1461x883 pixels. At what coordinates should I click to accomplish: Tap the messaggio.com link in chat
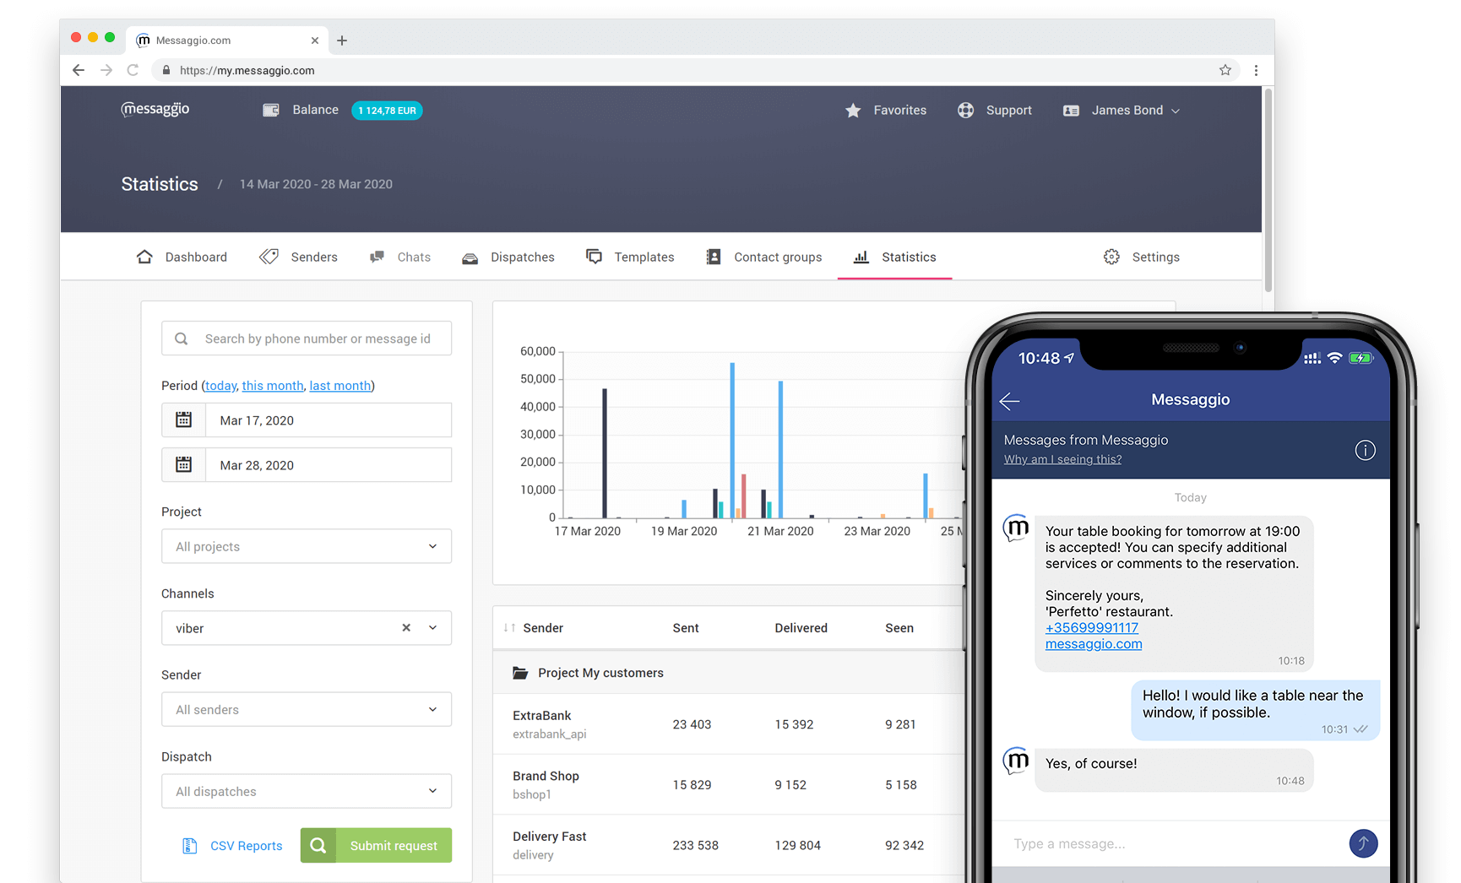coord(1094,644)
